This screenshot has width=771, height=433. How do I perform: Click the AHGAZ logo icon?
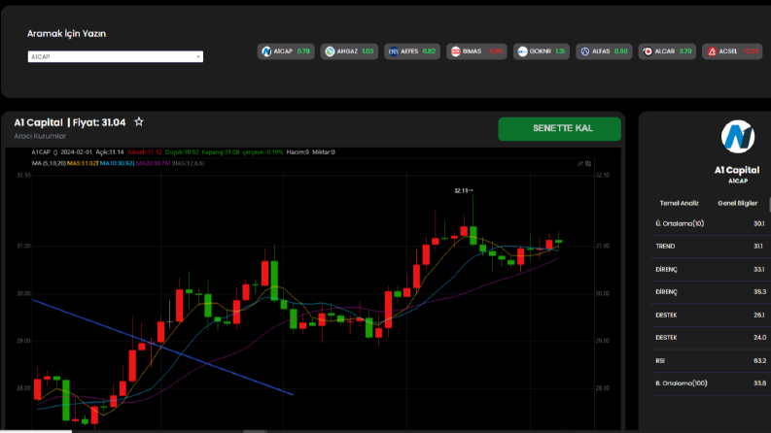330,51
